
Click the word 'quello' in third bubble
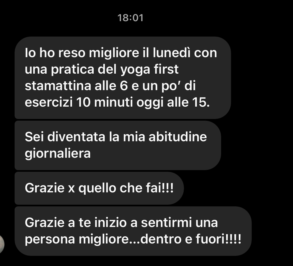point(97,188)
